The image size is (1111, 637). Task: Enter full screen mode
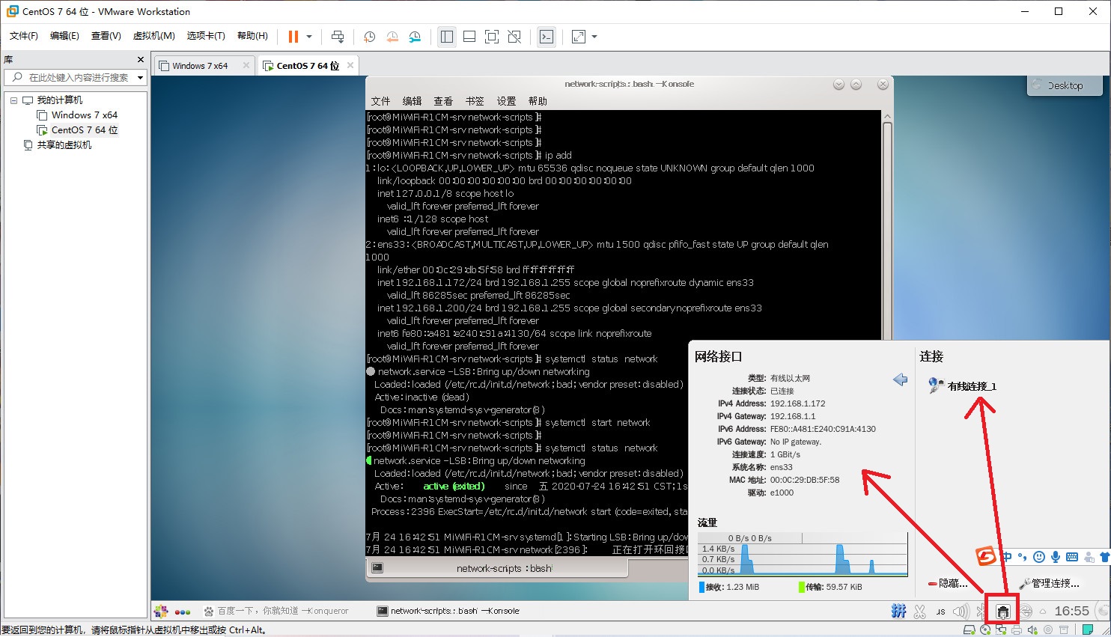click(492, 37)
